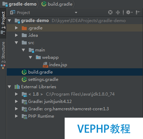Image resolution: width=143 pixels, height=139 pixels.
Task: Click the scroll-from-source crosshair icon
Action: (x=110, y=12)
